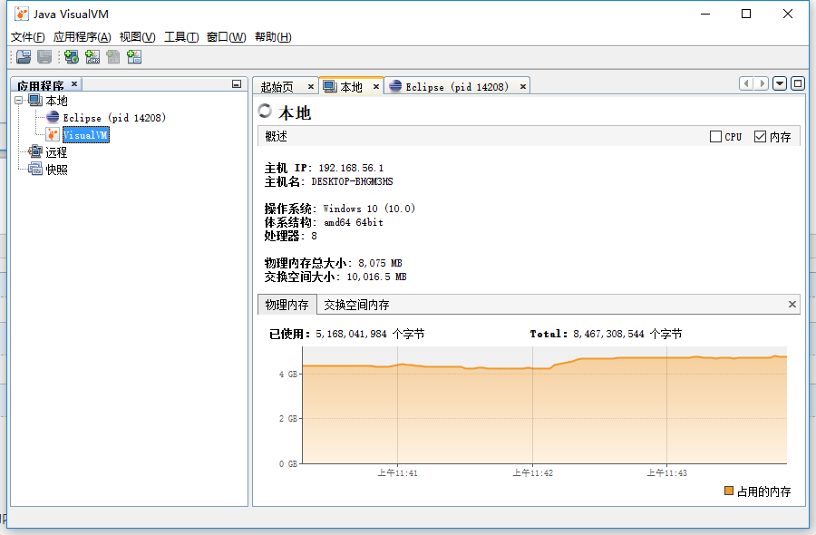The image size is (816, 535).
Task: Click the Eclipse icon on the Eclipse tab
Action: pyautogui.click(x=395, y=86)
